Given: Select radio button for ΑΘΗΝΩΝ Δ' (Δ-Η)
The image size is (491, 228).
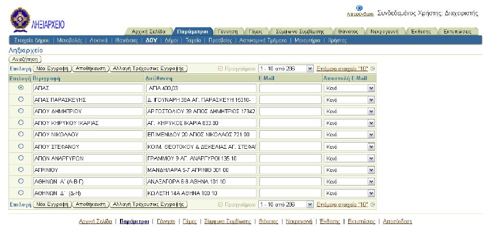Looking at the screenshot, I should tap(20, 193).
